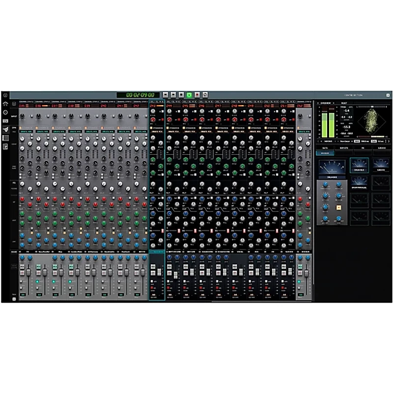This screenshot has width=393, height=393.
Task: Select the RESET tab in Centre Section
Action: tap(344, 103)
